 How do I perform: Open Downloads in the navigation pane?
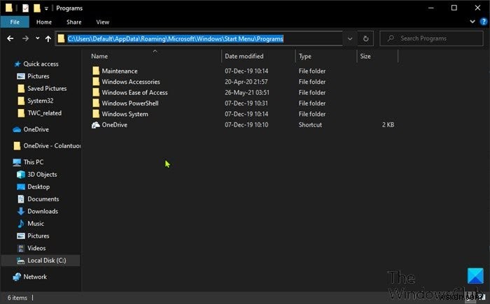coord(43,211)
